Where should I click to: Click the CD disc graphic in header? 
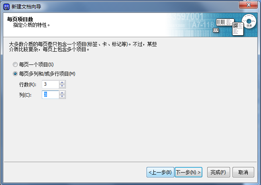click(249, 21)
